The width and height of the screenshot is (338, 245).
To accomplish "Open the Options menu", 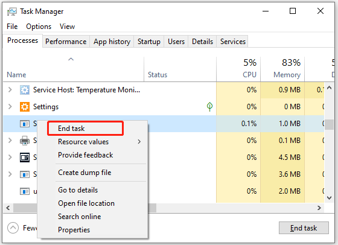I will pyautogui.click(x=39, y=27).
